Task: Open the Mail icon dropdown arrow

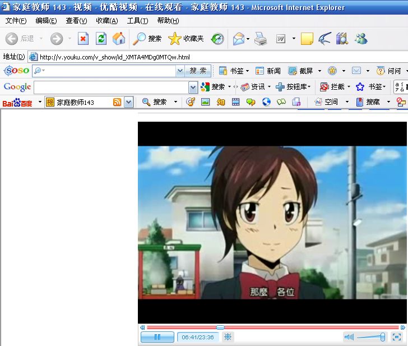Action: 248,39
